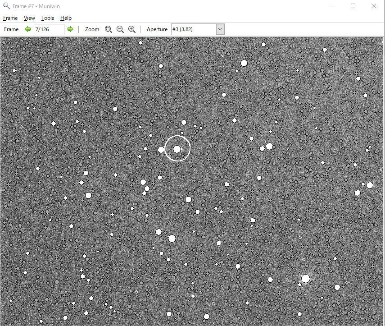Zoom in using the plus magnifier
This screenshot has width=385, height=326.
pos(132,29)
